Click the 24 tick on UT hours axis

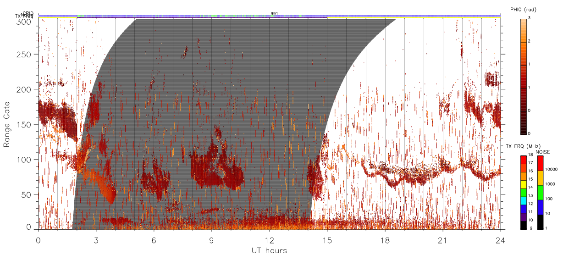pos(501,240)
